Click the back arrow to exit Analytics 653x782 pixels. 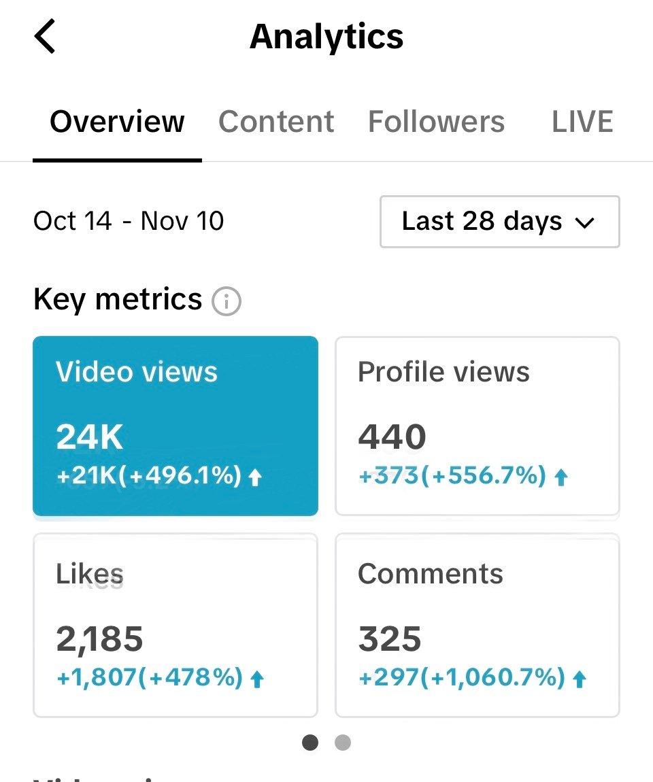pyautogui.click(x=45, y=36)
